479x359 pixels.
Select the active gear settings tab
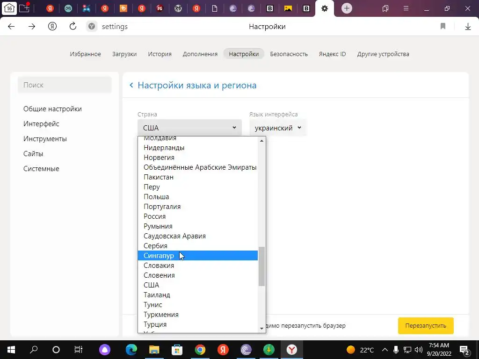pyautogui.click(x=325, y=8)
